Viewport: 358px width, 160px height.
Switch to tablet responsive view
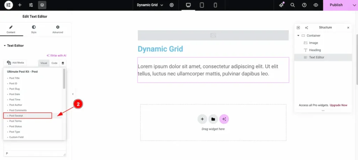pos(202,5)
